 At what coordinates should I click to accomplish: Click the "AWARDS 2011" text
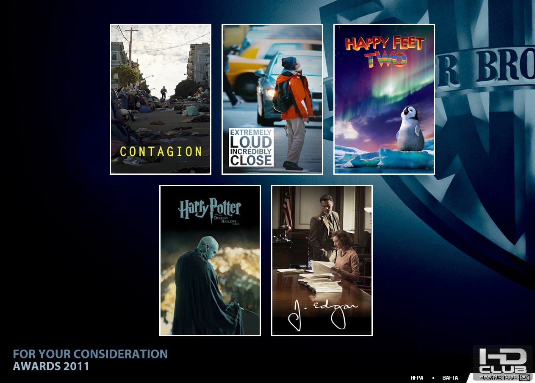click(x=51, y=366)
